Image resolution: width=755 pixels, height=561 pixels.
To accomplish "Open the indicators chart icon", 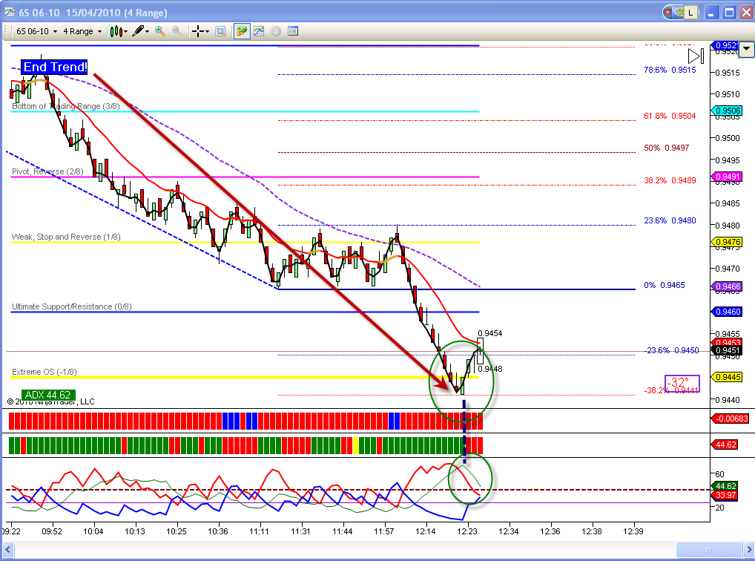I will [259, 31].
